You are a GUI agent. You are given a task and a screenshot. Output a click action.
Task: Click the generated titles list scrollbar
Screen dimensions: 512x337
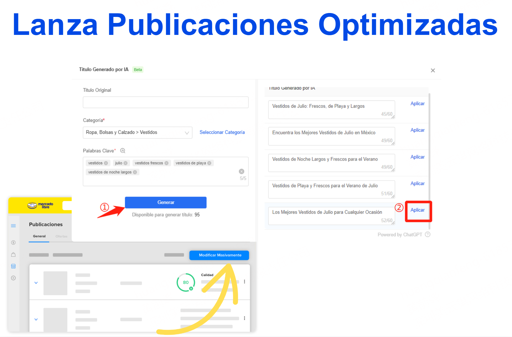(x=429, y=161)
